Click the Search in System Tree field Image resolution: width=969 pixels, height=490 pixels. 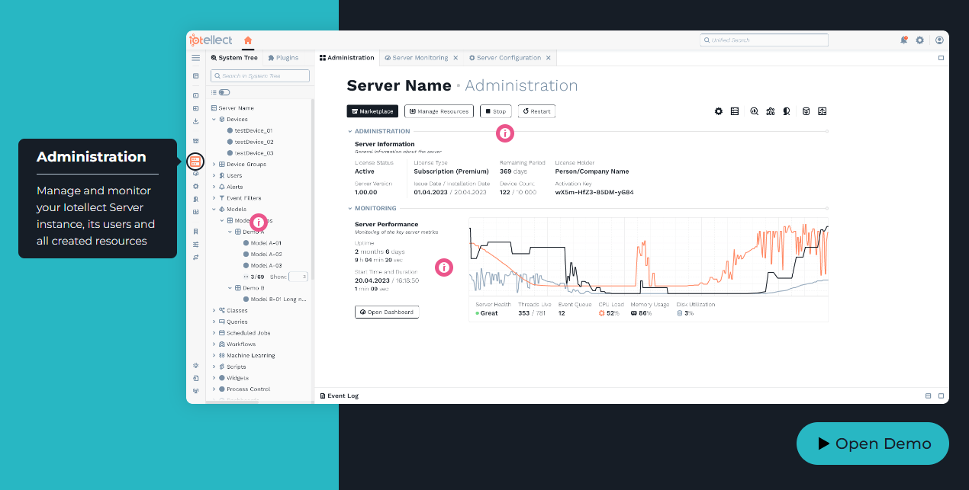pyautogui.click(x=259, y=76)
